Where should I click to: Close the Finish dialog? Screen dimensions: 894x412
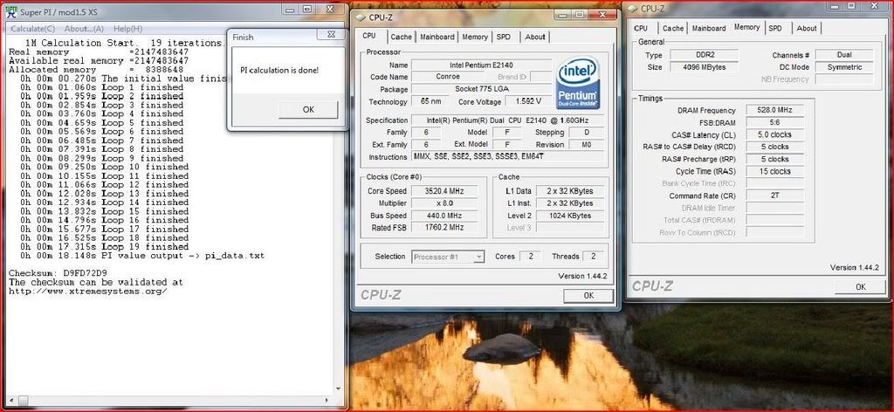point(331,35)
